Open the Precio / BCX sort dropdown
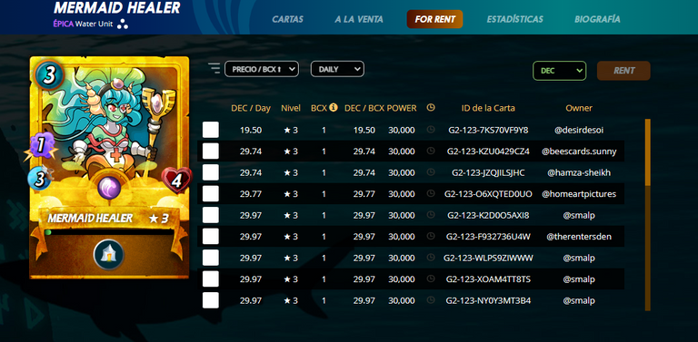The image size is (698, 342). point(262,69)
